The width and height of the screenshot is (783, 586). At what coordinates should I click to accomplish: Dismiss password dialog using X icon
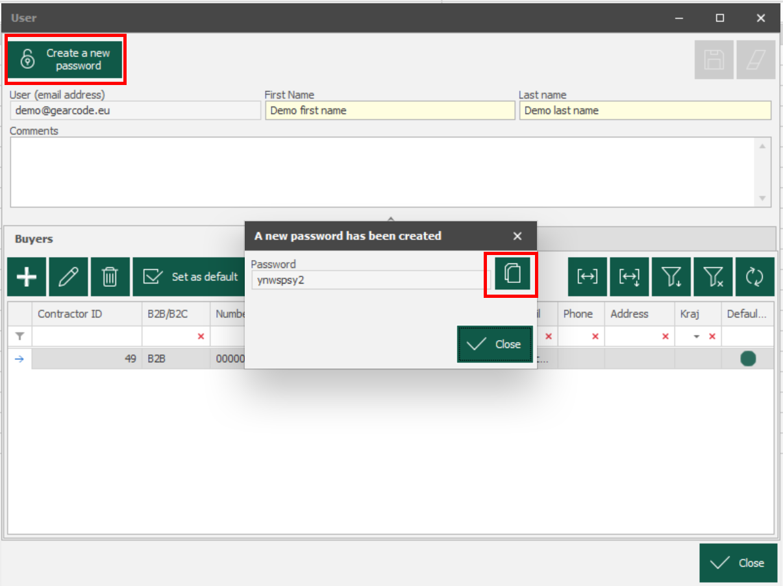pos(517,236)
